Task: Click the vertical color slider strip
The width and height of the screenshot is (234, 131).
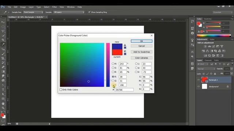Action: 108,65
